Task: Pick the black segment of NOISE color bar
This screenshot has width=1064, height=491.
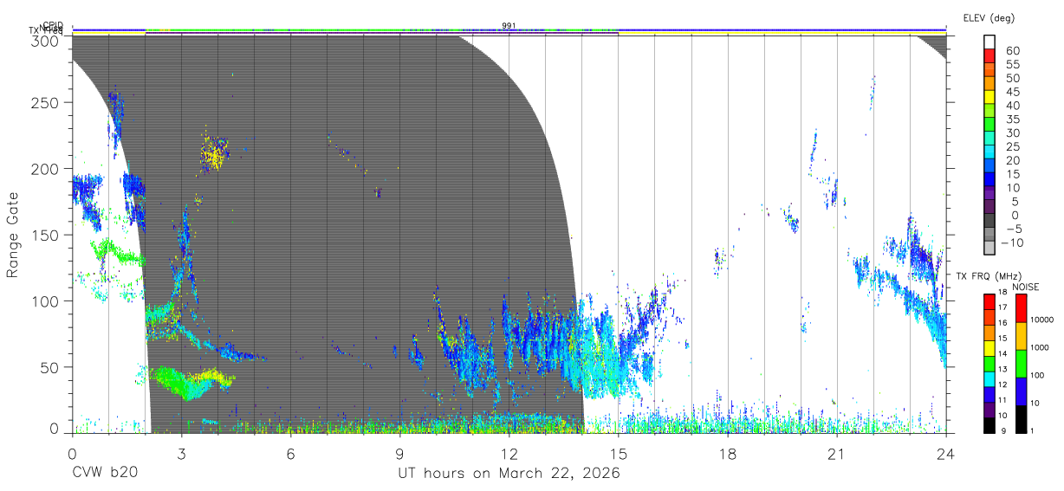Action: (x=1022, y=419)
